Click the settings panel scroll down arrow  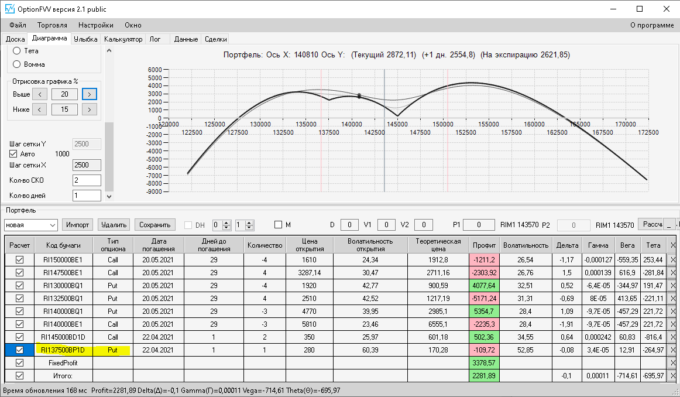pos(109,197)
